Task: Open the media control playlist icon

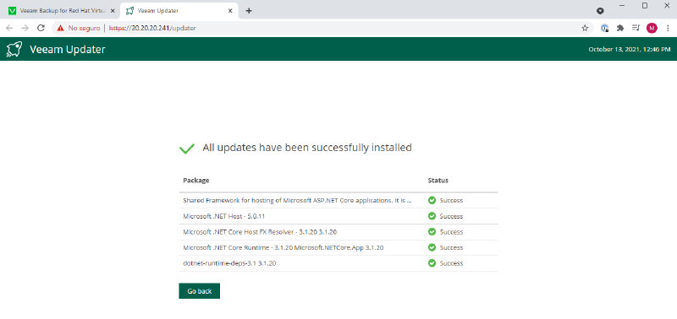Action: click(x=636, y=28)
